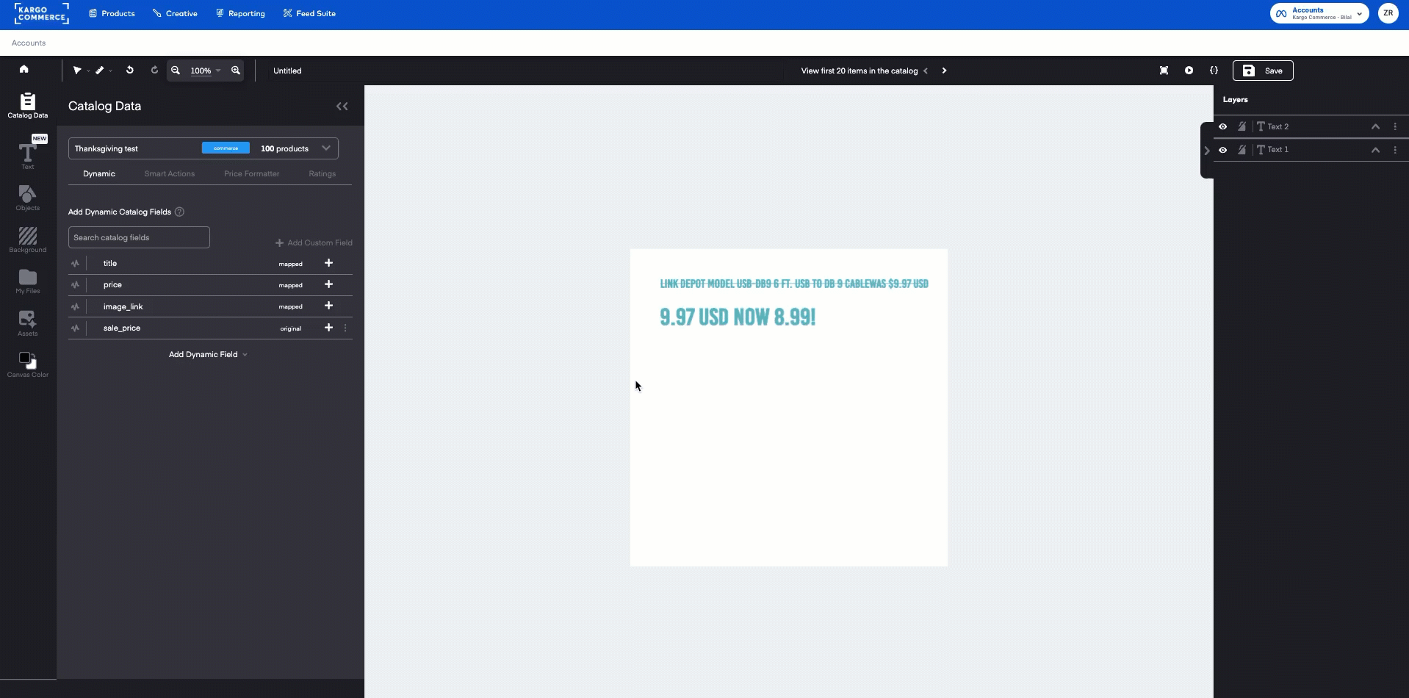This screenshot has height=698, width=1409.
Task: Open the Assets panel
Action: pyautogui.click(x=27, y=323)
